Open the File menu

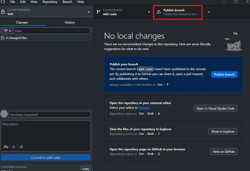pos(13,2)
